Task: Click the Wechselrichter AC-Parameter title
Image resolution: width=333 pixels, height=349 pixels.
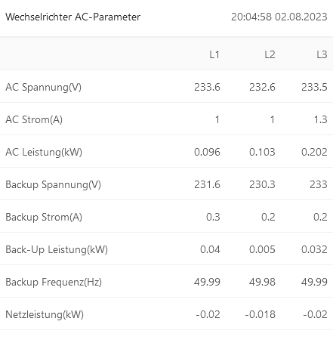Action: point(72,17)
